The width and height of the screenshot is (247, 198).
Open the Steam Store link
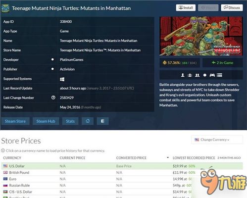[15, 121]
